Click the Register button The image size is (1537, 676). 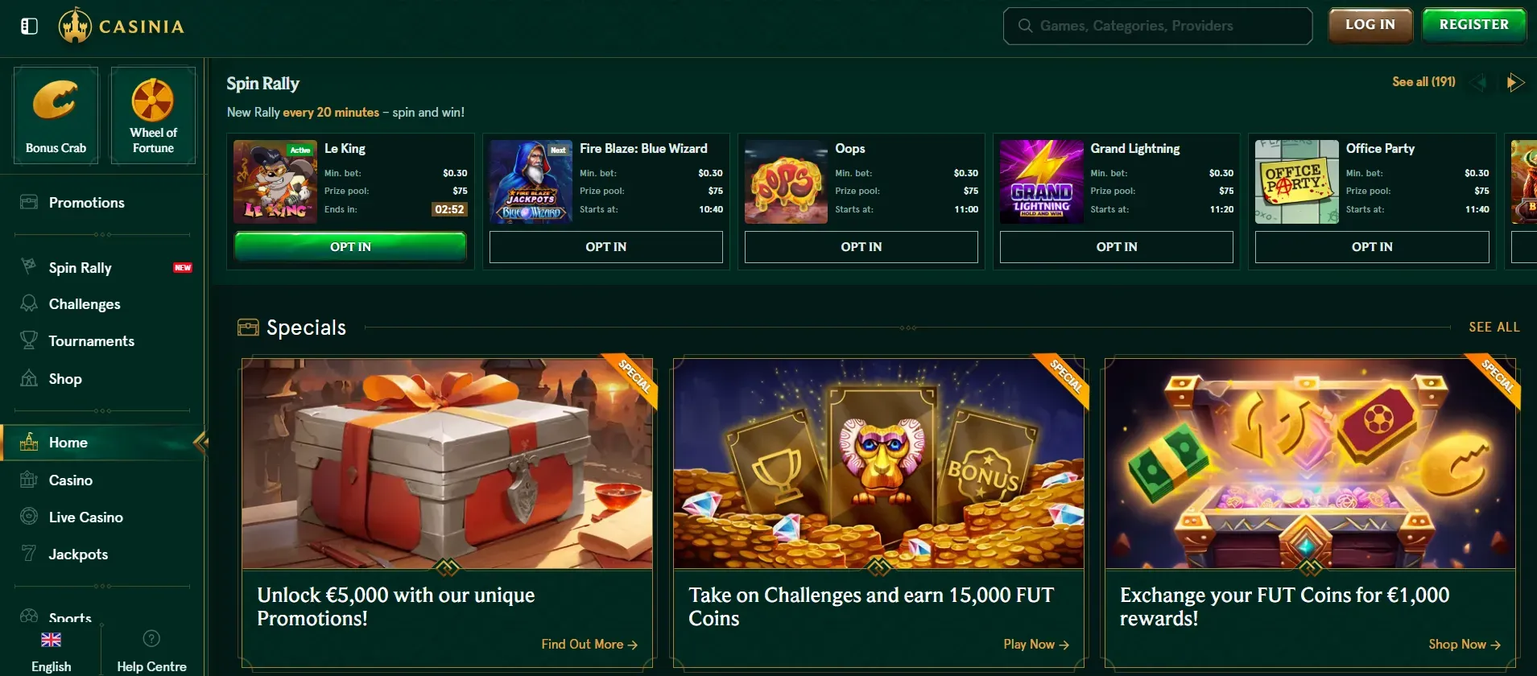(x=1474, y=25)
